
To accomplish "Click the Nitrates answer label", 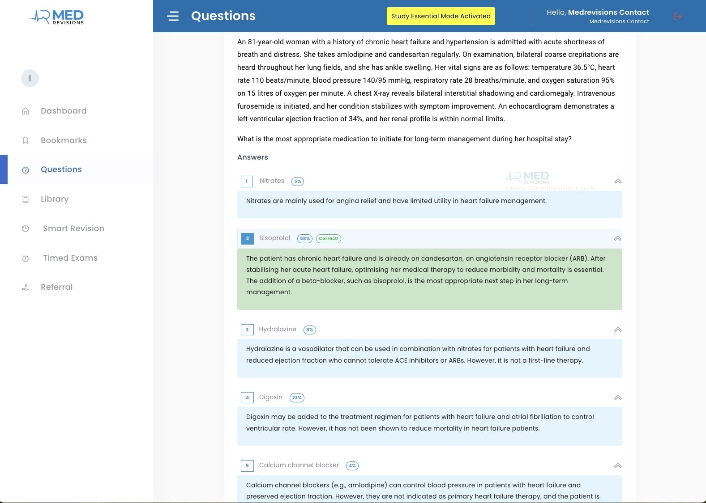I will 272,181.
